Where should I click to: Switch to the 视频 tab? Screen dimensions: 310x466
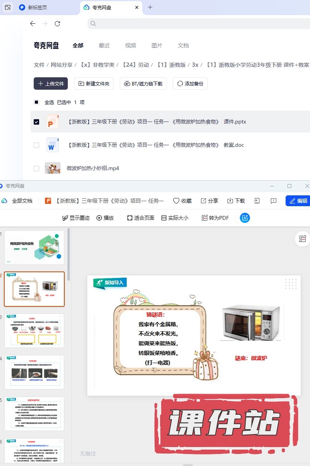pos(131,45)
